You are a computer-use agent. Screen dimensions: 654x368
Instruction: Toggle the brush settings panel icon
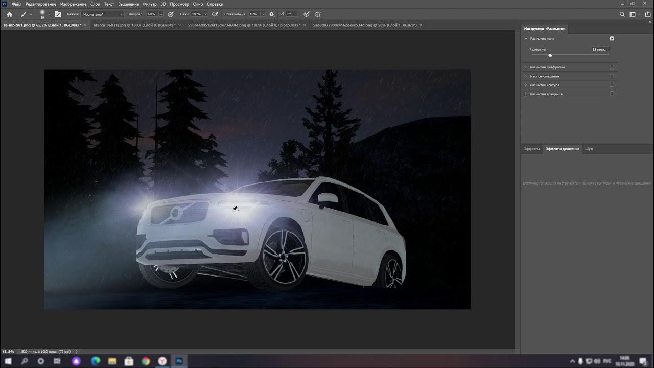(58, 14)
